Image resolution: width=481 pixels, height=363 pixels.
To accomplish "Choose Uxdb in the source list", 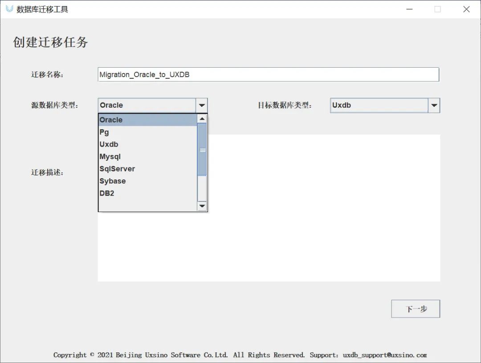I will click(147, 144).
